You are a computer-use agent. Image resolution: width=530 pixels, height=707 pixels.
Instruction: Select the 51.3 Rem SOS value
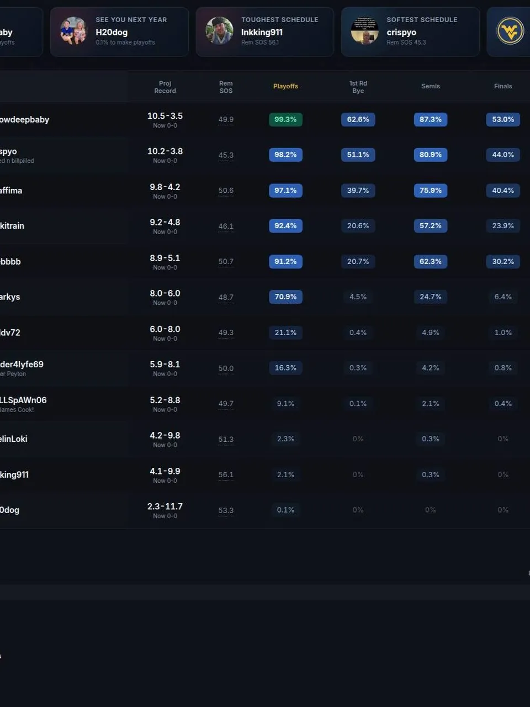click(x=226, y=439)
